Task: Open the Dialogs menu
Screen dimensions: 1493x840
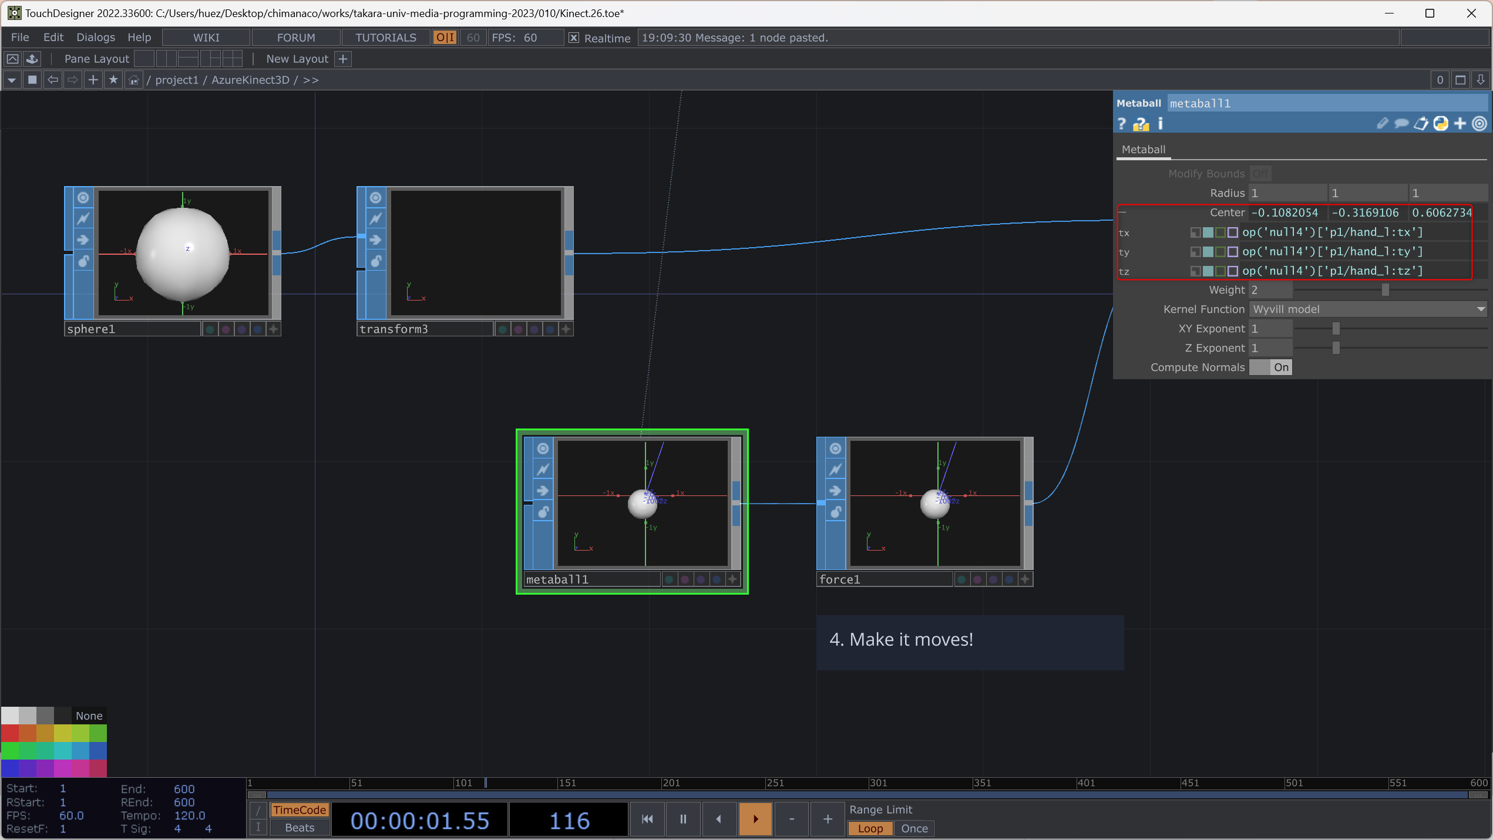Action: coord(95,38)
